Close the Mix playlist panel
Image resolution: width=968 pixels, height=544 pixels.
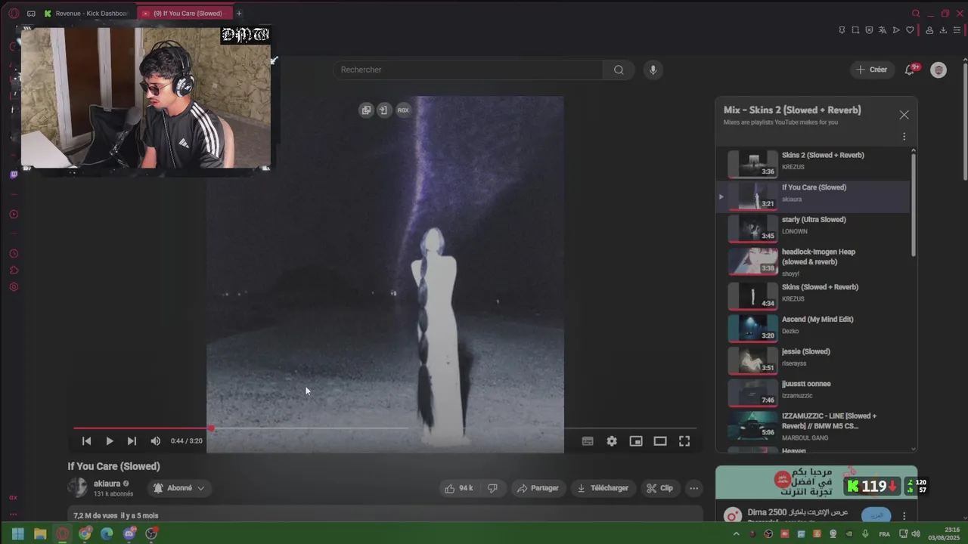click(904, 115)
